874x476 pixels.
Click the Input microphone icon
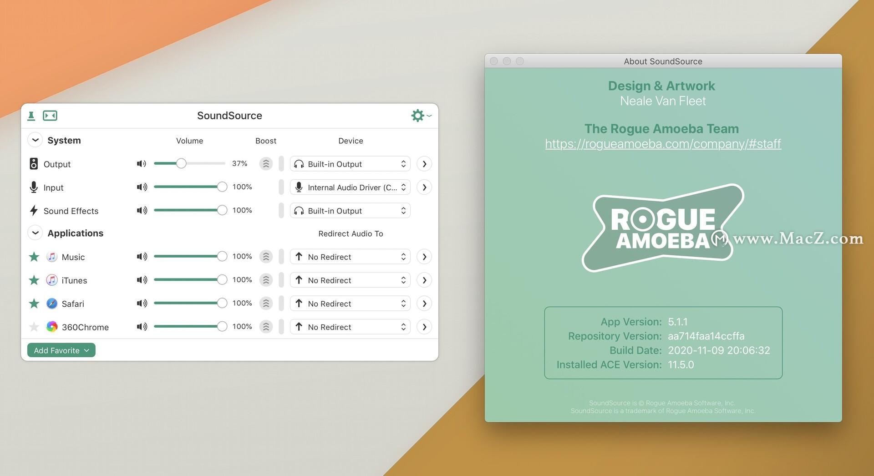point(34,187)
